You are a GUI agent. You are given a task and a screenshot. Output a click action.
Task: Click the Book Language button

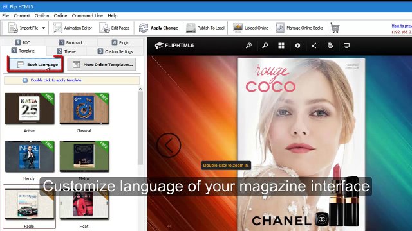35,64
